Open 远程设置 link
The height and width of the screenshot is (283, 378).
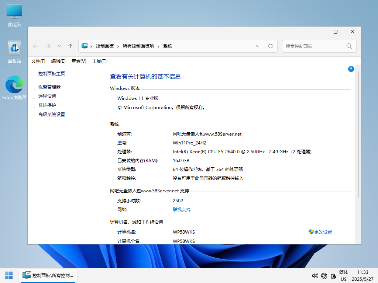pyautogui.click(x=47, y=96)
